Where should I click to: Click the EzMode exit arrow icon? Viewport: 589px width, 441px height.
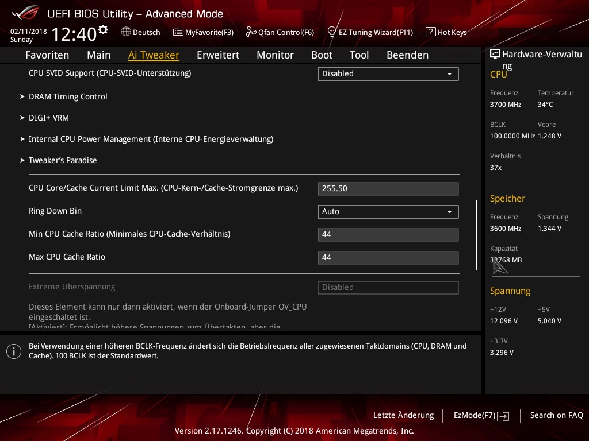(x=503, y=416)
